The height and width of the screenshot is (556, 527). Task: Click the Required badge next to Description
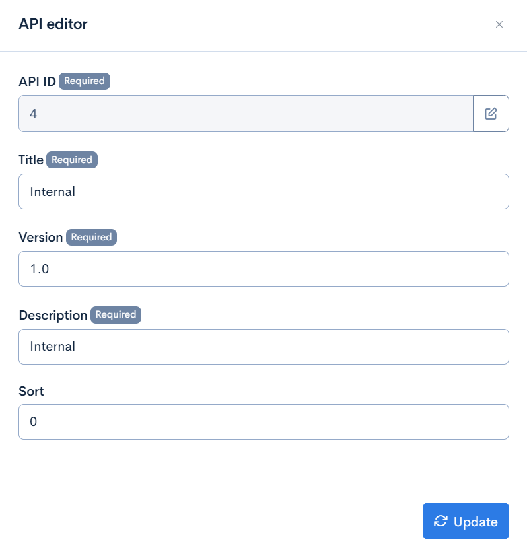pos(116,315)
